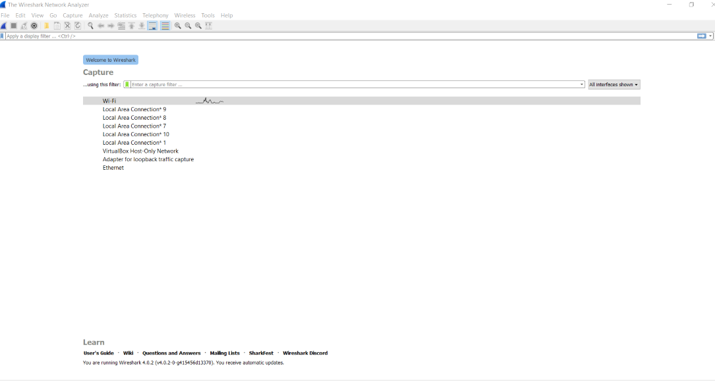Select Local Area Connection* 9 interface
715x381 pixels.
pyautogui.click(x=134, y=109)
